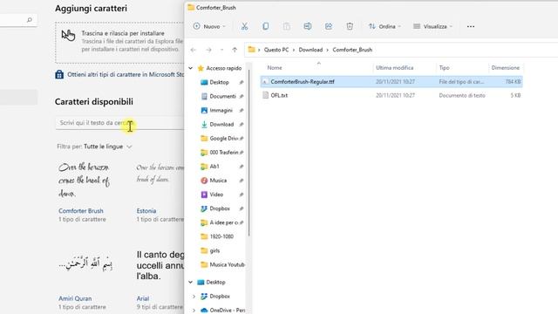Image resolution: width=558 pixels, height=314 pixels.
Task: Open the Arial font card
Action: (160, 280)
